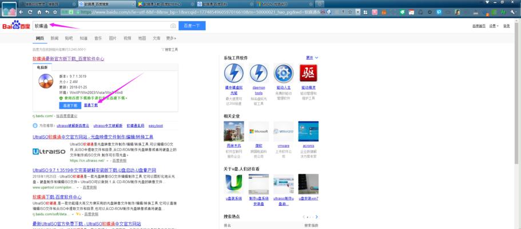Open the four-square apps grid toolbar icon
521x229 pixels.
pos(365,12)
